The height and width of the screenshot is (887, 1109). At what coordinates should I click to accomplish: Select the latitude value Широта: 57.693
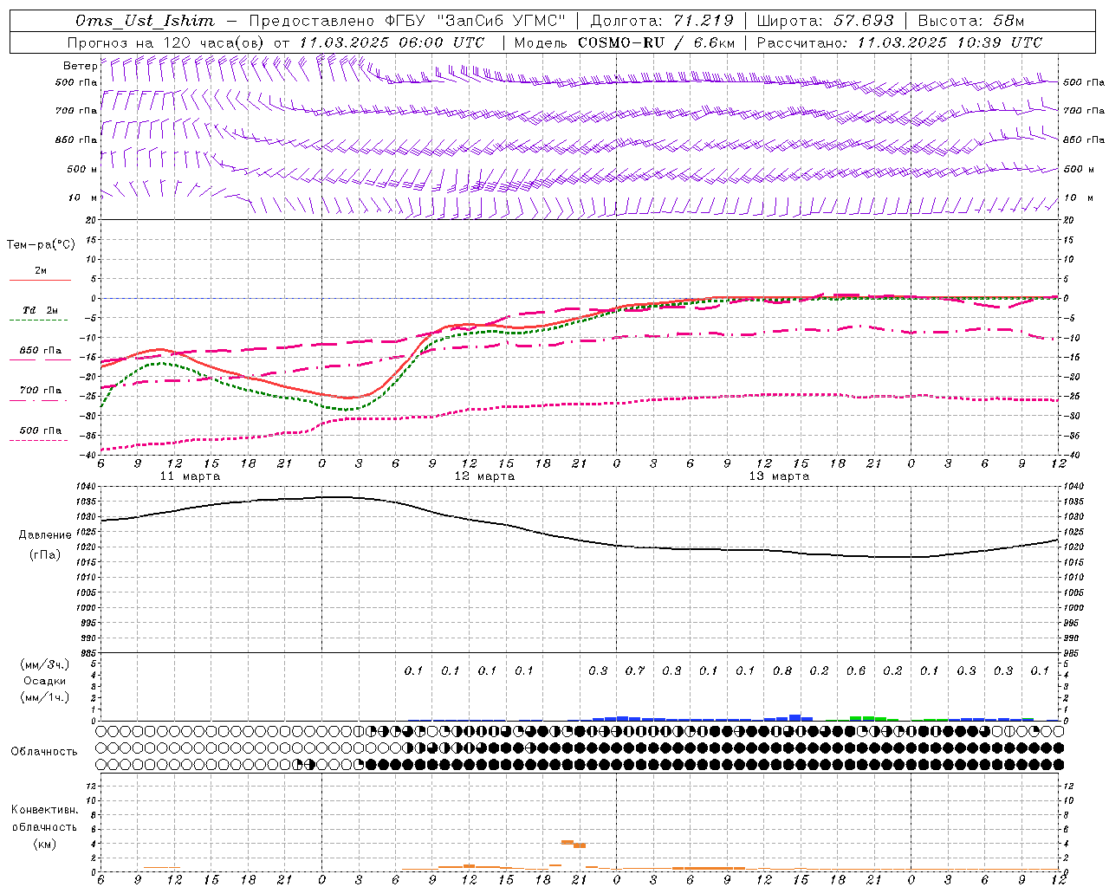coord(825,21)
